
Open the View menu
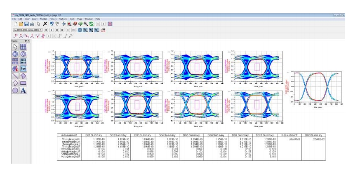click(x=27, y=19)
